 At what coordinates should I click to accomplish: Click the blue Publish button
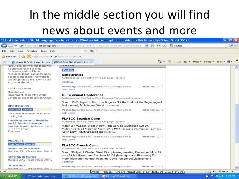[68, 70]
